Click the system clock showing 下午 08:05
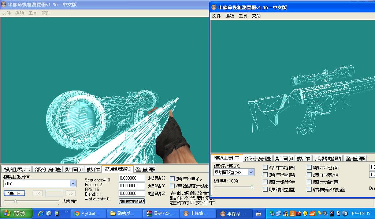 click(360, 214)
